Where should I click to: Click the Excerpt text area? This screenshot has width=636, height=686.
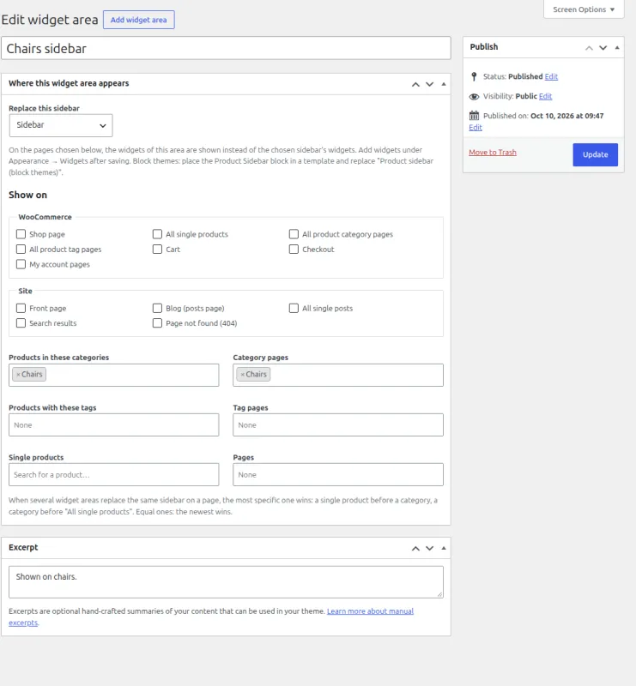(x=226, y=582)
